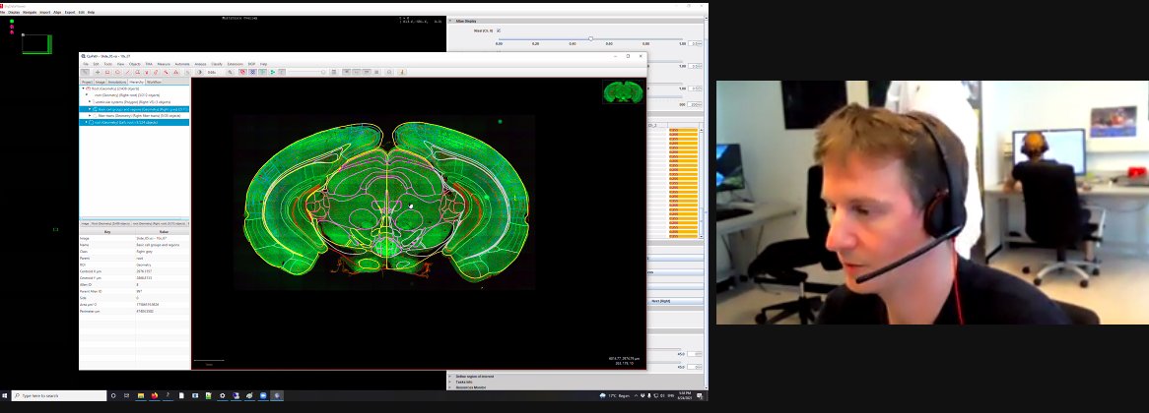Open the Align menu in background application

57,13
